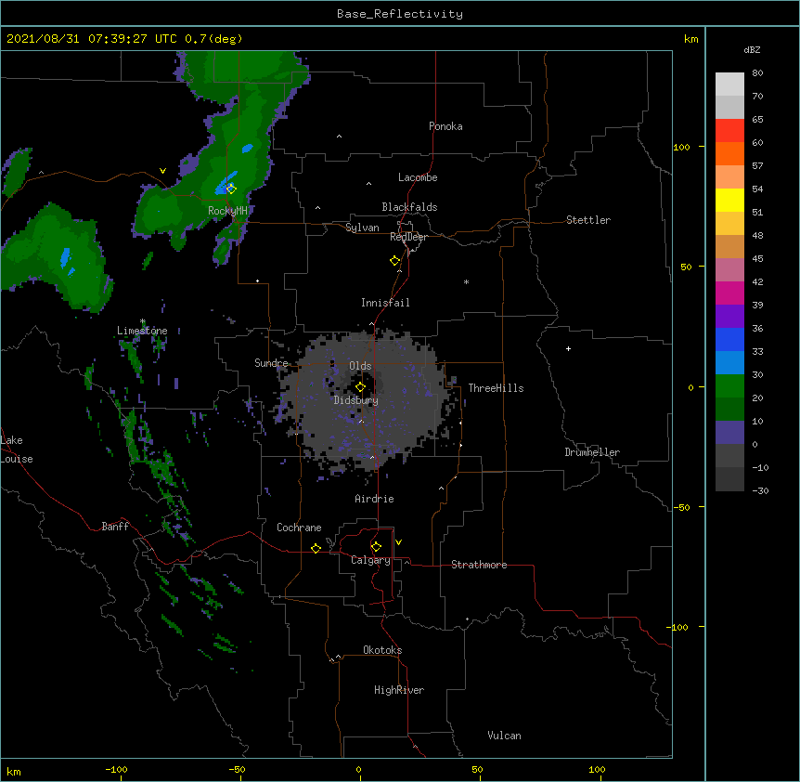Click the yellow V marker northwest of RockyMH

coord(162,171)
